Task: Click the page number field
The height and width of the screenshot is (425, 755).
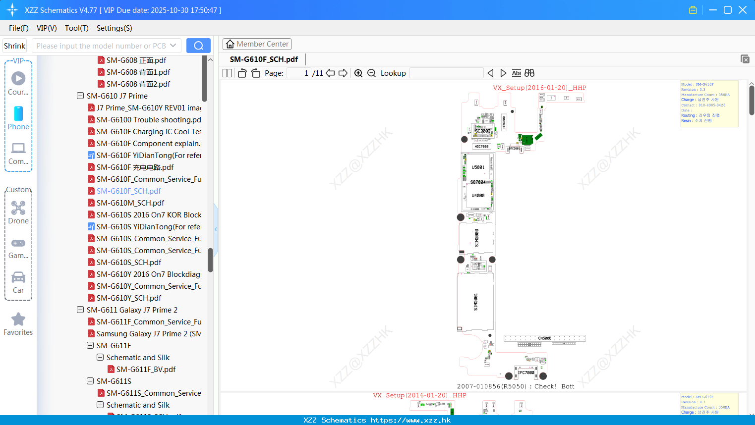Action: (299, 73)
